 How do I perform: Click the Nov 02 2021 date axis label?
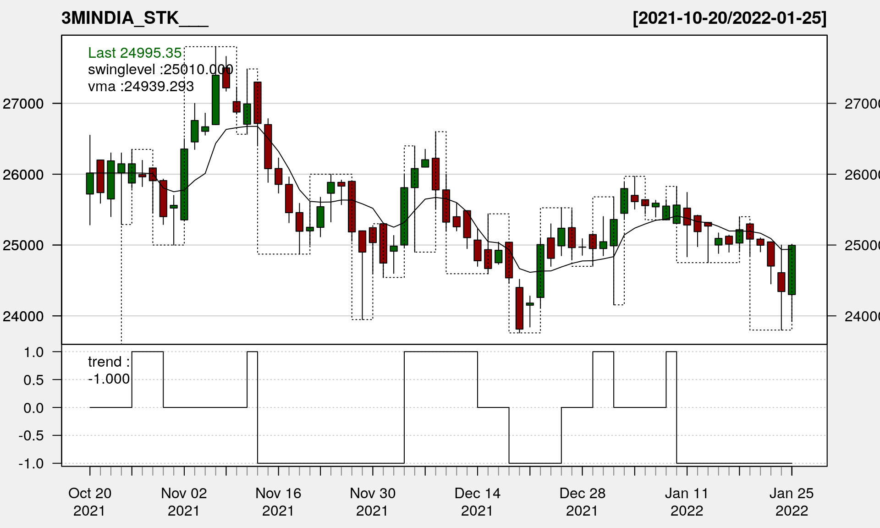coord(184,502)
